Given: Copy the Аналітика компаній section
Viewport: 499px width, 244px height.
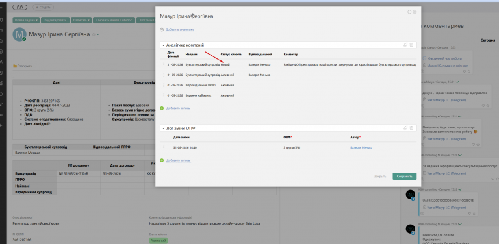Looking at the screenshot, I should pos(405,45).
